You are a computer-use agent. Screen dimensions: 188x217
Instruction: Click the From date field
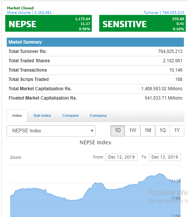pos(121,157)
